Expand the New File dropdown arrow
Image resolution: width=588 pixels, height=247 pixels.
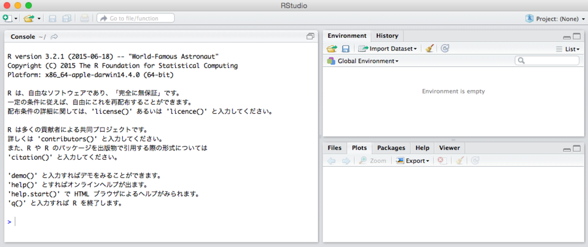(x=16, y=18)
